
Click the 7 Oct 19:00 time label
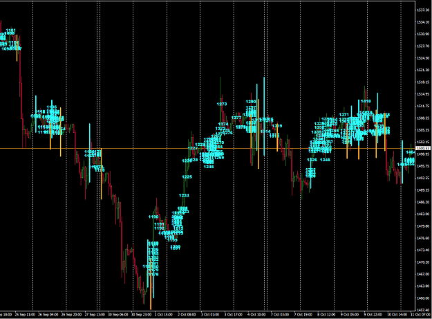(x=303, y=314)
